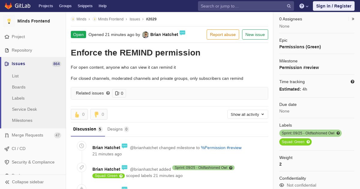The height and width of the screenshot is (189, 360).
Task: Open Help in the top navigation
Action: (103, 6)
